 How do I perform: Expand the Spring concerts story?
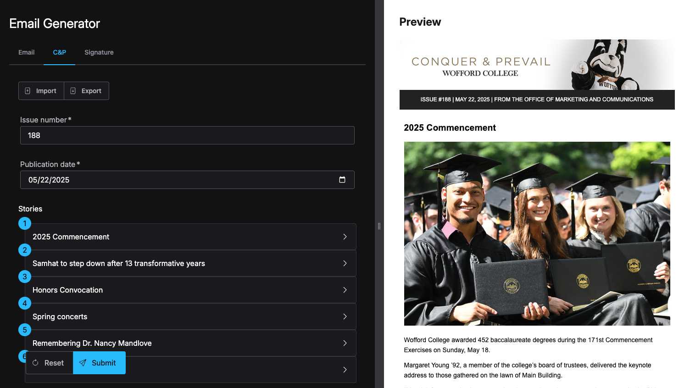[x=345, y=316]
